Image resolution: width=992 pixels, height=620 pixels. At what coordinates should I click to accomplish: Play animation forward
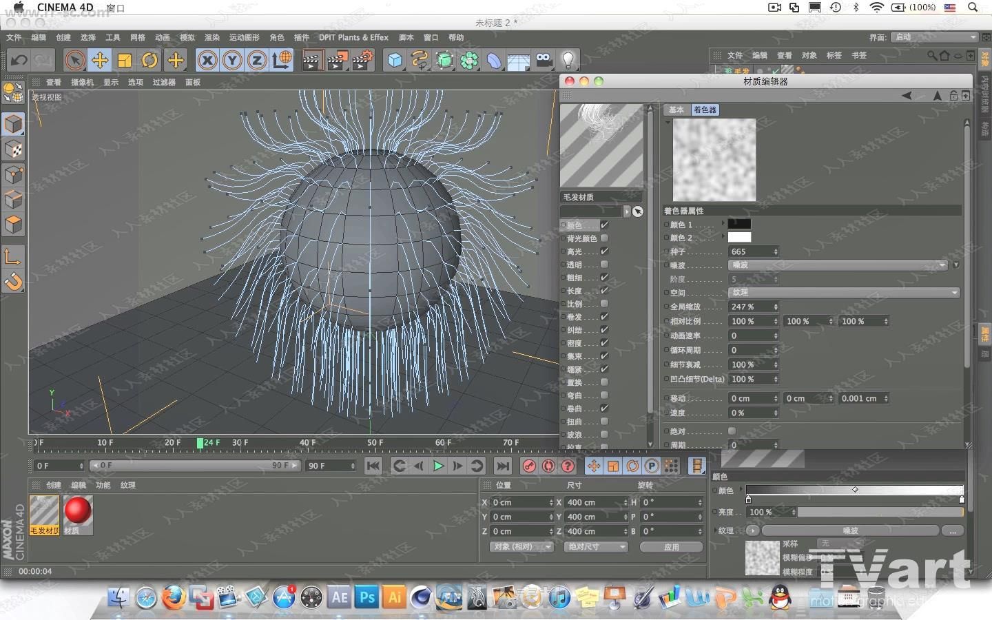438,466
